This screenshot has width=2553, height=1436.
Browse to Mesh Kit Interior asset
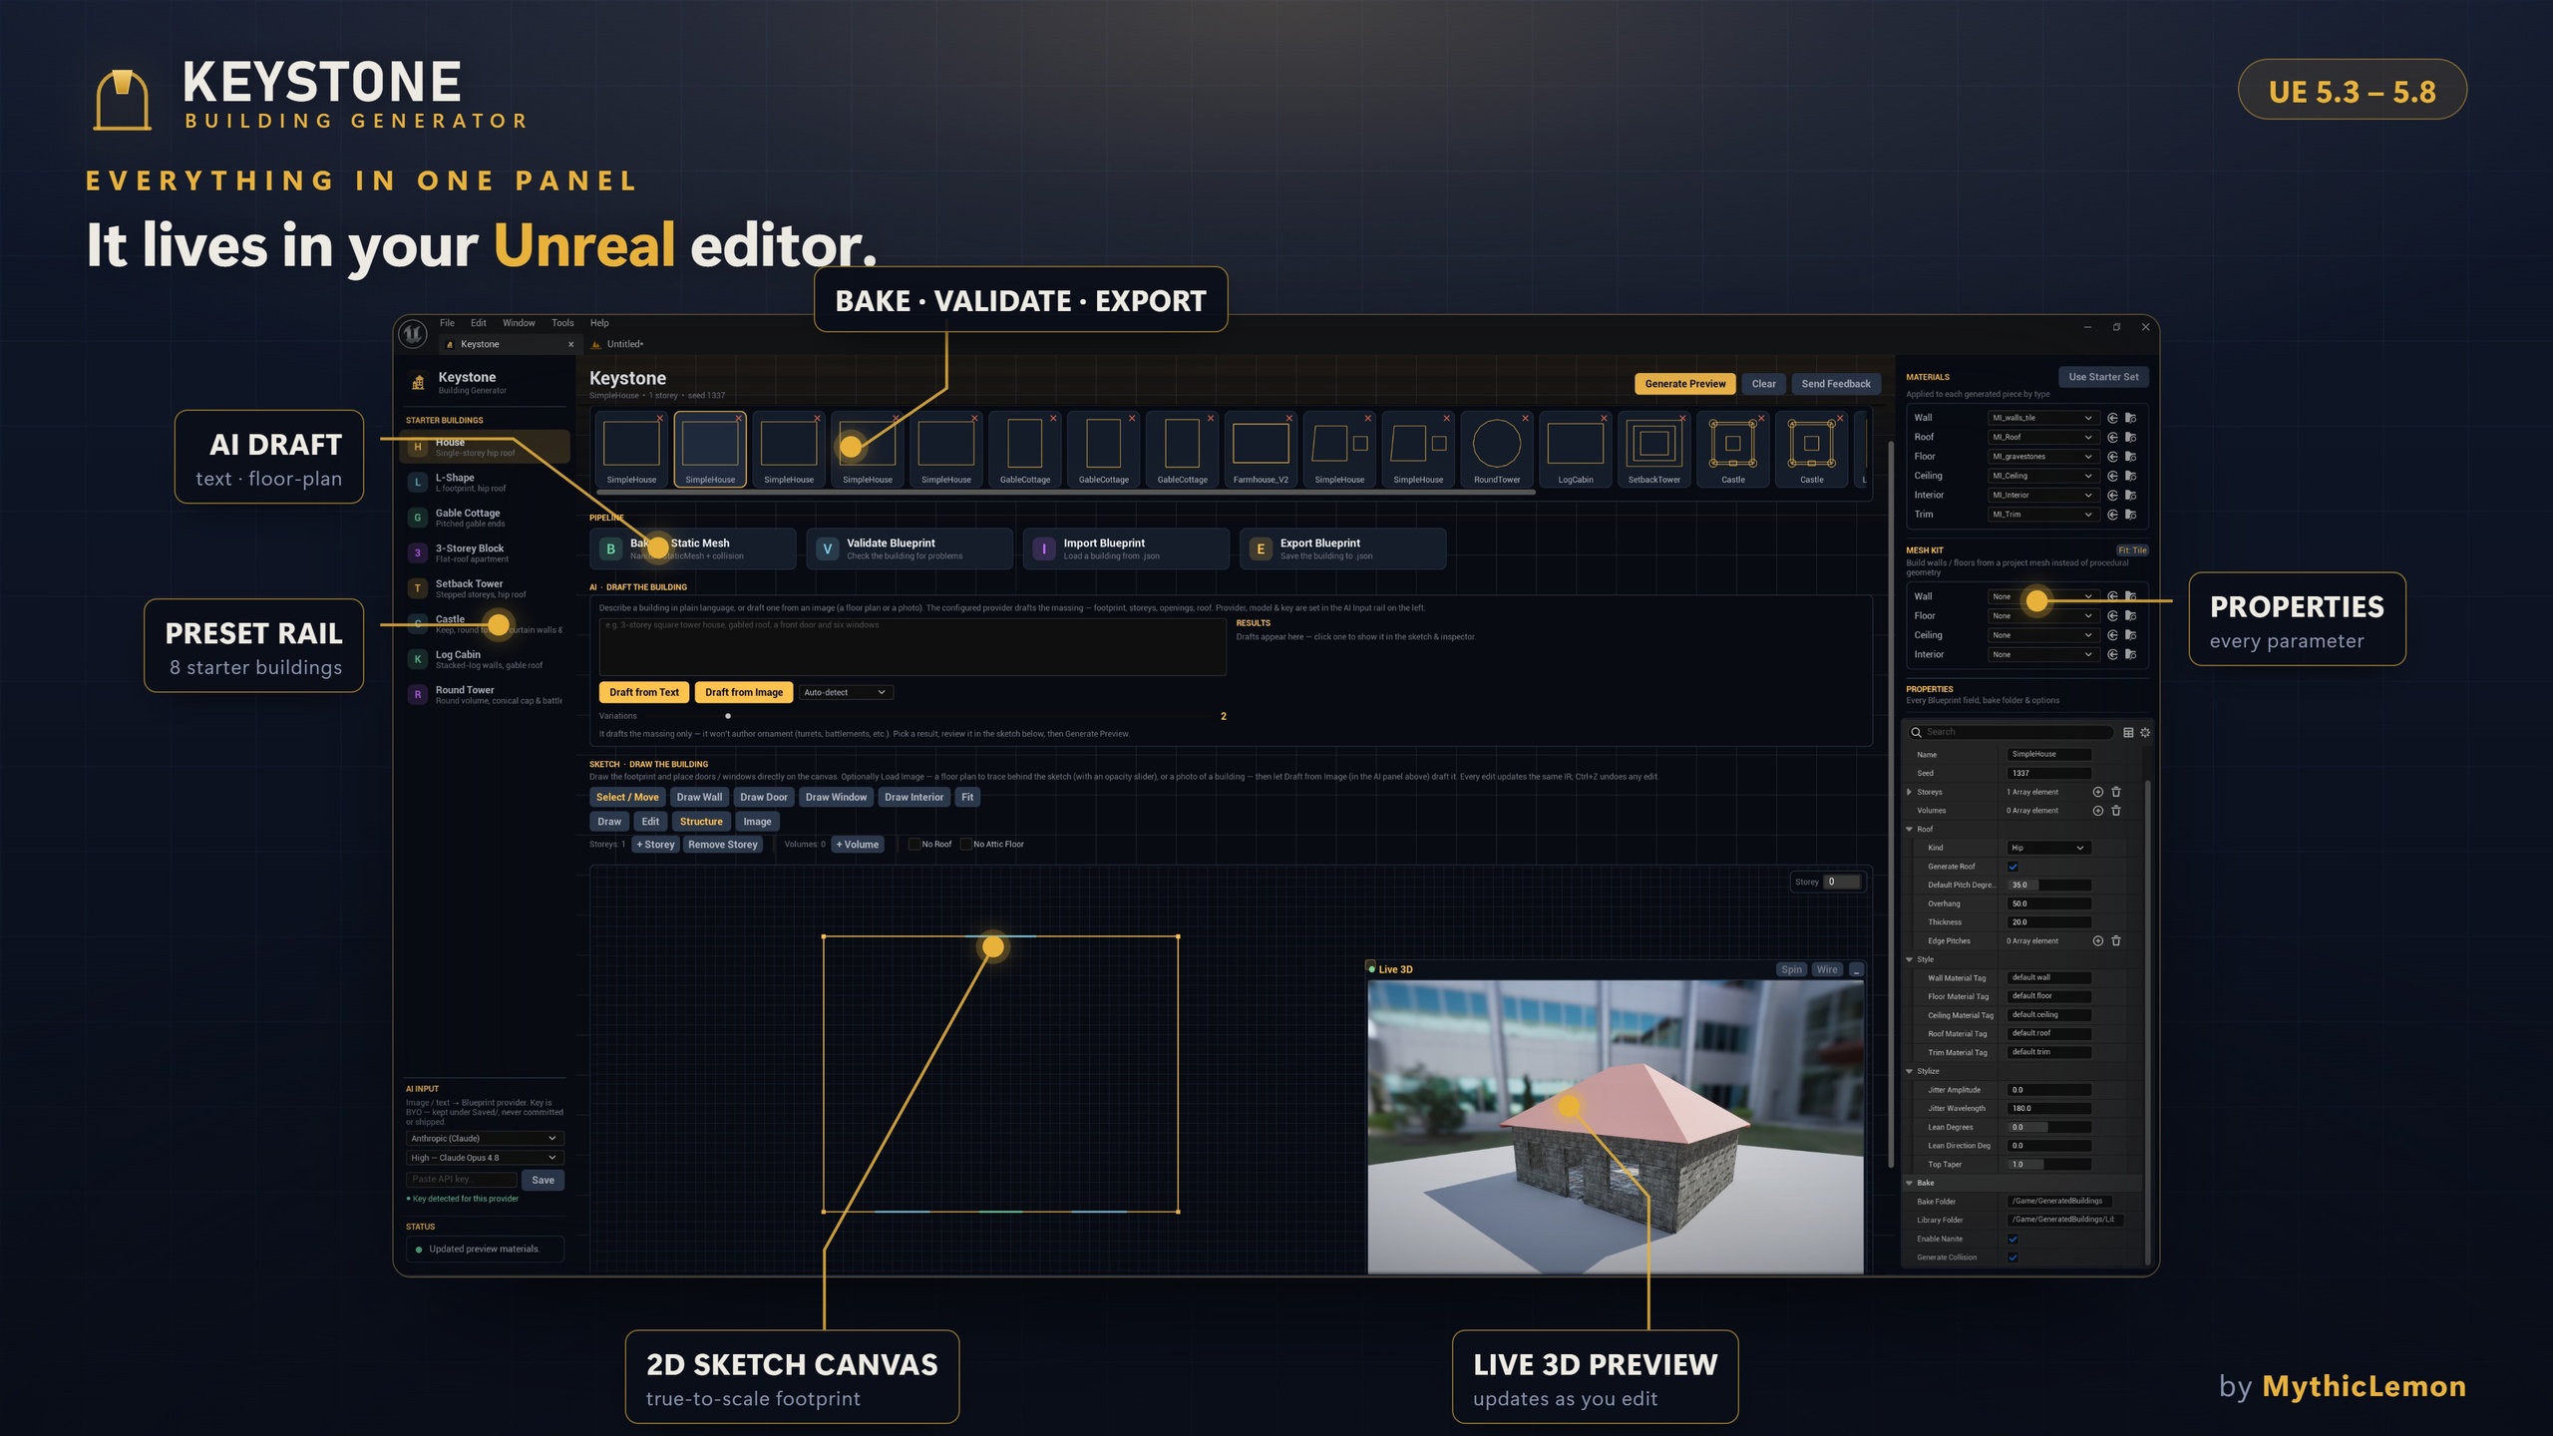2131,655
